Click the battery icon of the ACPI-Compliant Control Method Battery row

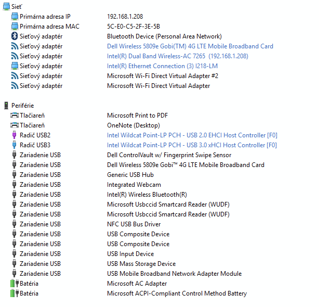click(15, 293)
